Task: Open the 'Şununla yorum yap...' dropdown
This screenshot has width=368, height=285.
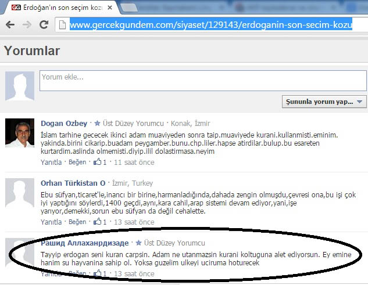Action: tap(324, 102)
